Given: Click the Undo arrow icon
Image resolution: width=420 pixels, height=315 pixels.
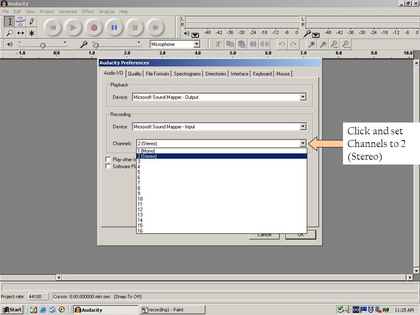Looking at the screenshot, I should coord(282,44).
